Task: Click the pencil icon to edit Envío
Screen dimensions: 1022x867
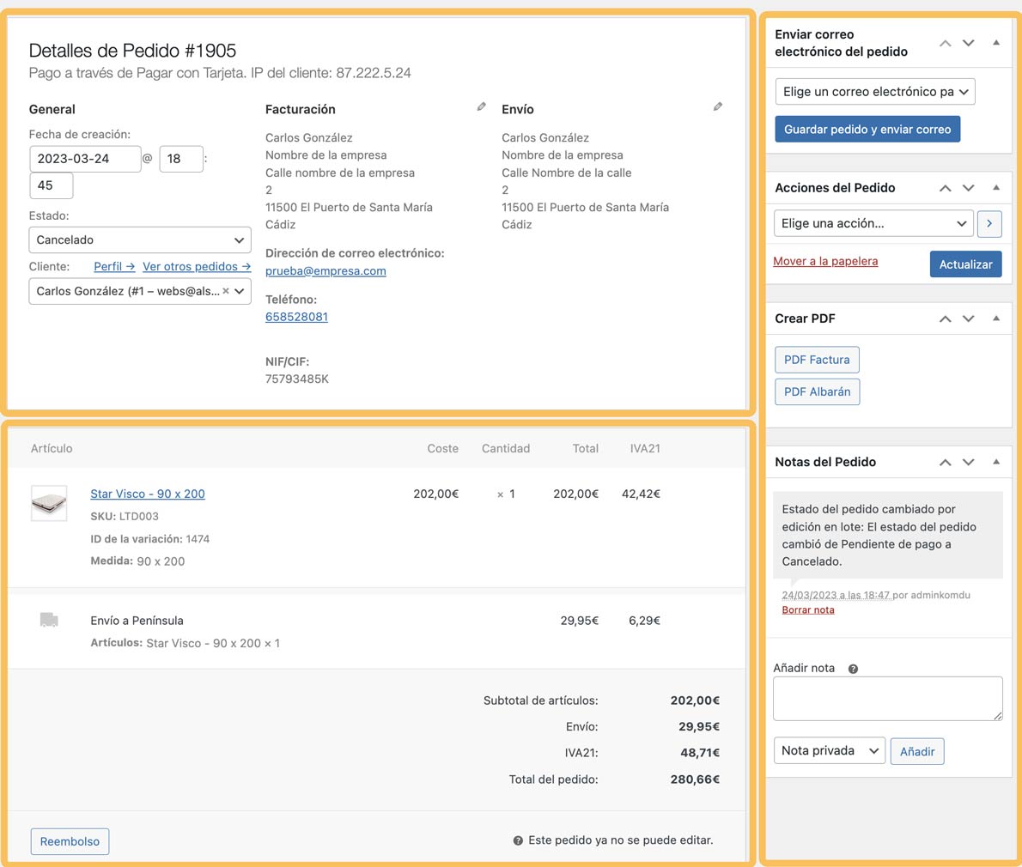Action: [x=717, y=107]
